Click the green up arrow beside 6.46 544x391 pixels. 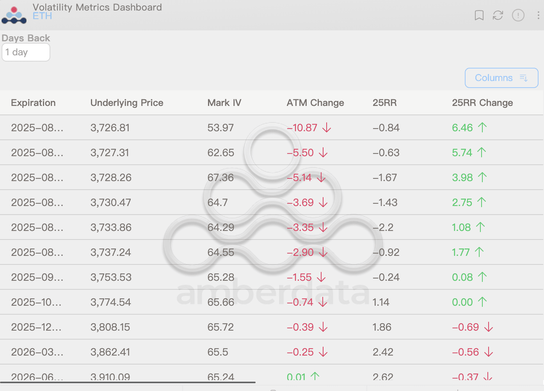point(482,127)
